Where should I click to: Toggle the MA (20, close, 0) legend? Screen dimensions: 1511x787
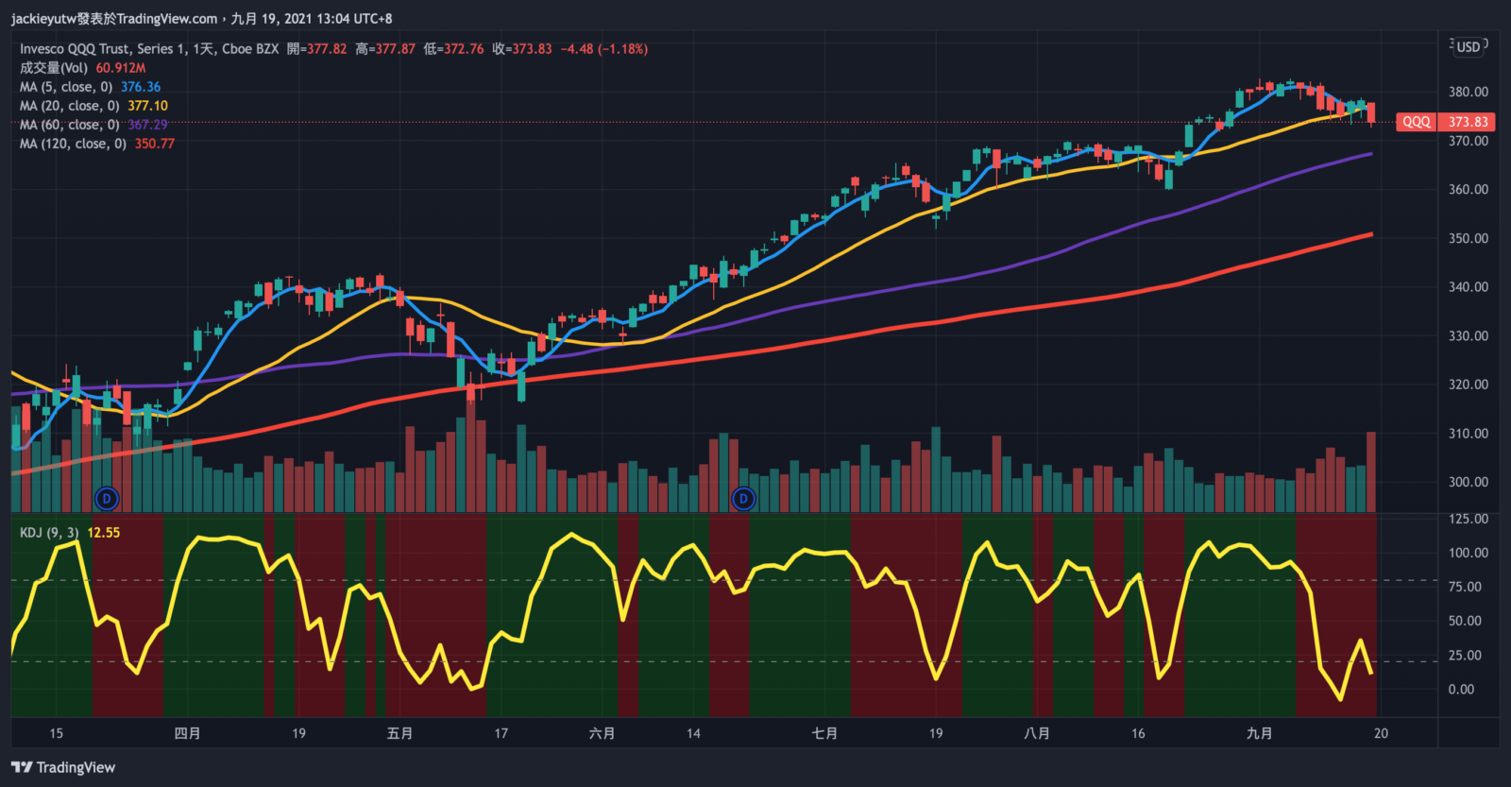pyautogui.click(x=69, y=106)
